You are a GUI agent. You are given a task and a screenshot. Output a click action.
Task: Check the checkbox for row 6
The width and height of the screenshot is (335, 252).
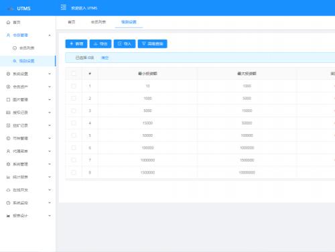[73, 147]
